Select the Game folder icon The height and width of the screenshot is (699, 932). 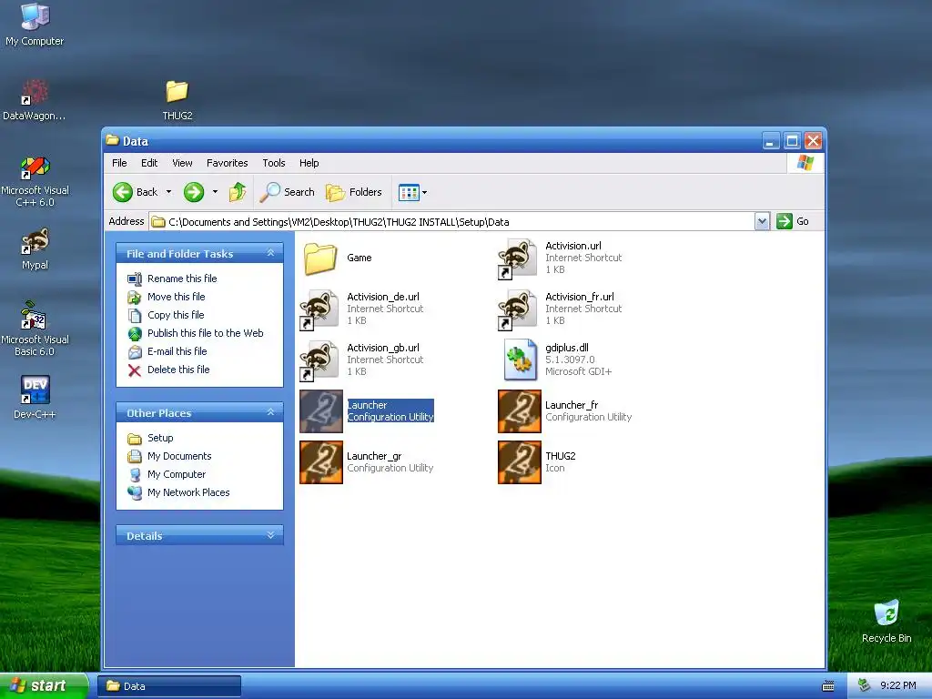[x=320, y=258]
